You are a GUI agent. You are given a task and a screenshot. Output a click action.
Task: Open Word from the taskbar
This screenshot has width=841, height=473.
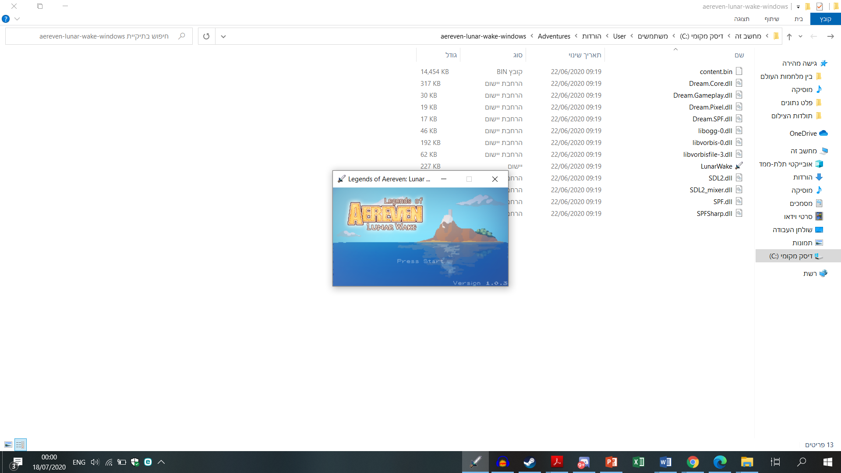[x=665, y=462]
